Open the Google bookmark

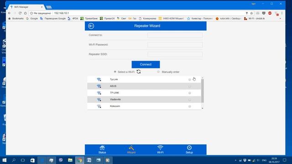pos(32,19)
